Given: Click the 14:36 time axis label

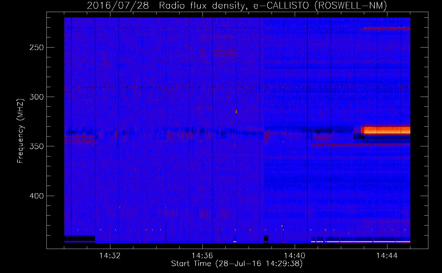Looking at the screenshot, I should coord(202,256).
